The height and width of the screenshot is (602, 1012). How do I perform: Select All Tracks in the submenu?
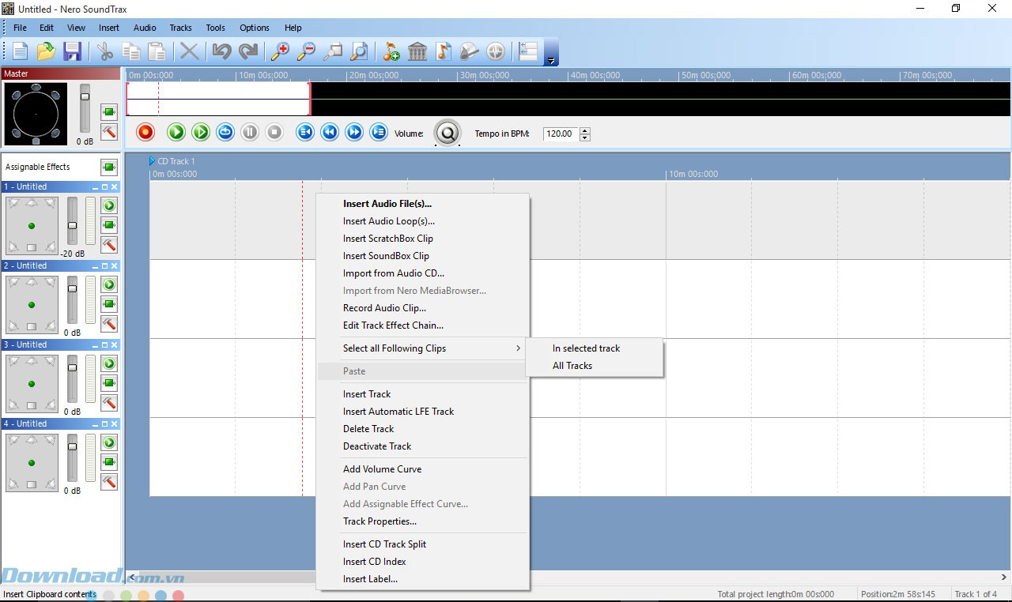[572, 366]
